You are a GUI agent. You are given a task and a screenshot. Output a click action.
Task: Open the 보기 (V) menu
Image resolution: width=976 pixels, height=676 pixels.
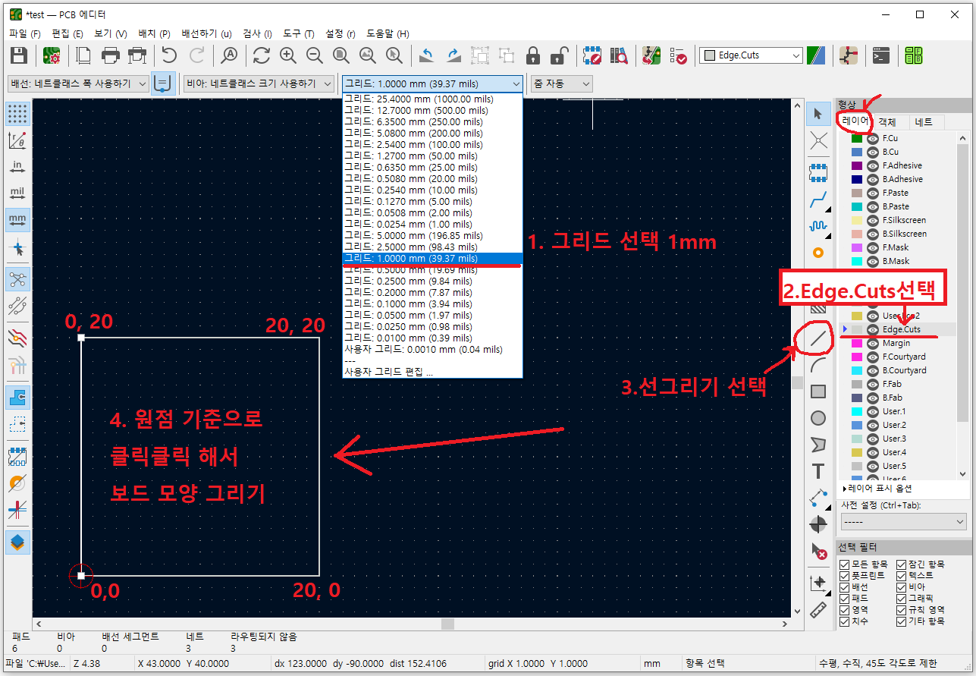(111, 34)
